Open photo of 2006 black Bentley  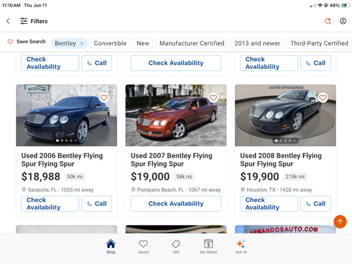[x=67, y=116]
